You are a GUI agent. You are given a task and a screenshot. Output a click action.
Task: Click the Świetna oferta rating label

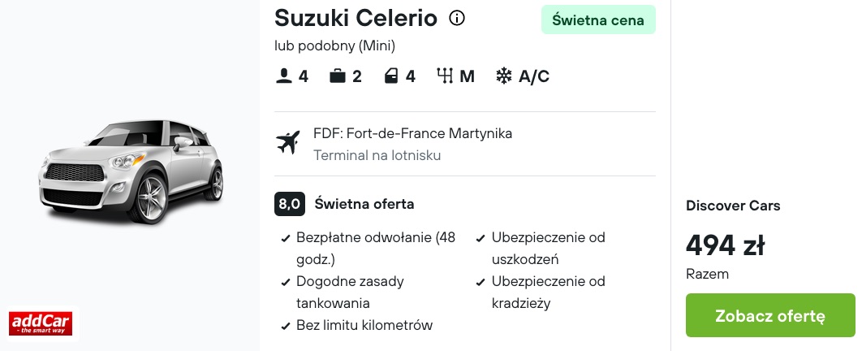pyautogui.click(x=364, y=204)
